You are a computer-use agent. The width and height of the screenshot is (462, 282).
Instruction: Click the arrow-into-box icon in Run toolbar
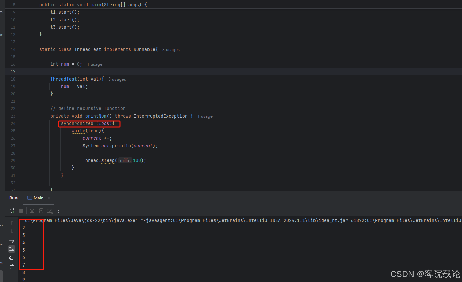pos(41,211)
